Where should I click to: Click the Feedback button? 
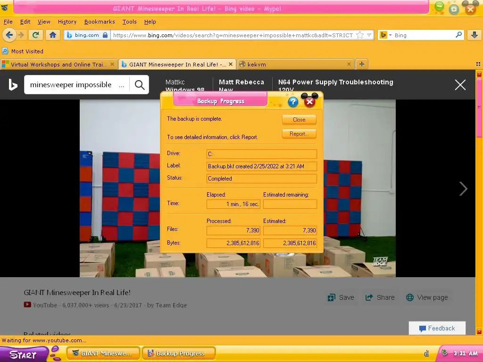click(x=437, y=329)
